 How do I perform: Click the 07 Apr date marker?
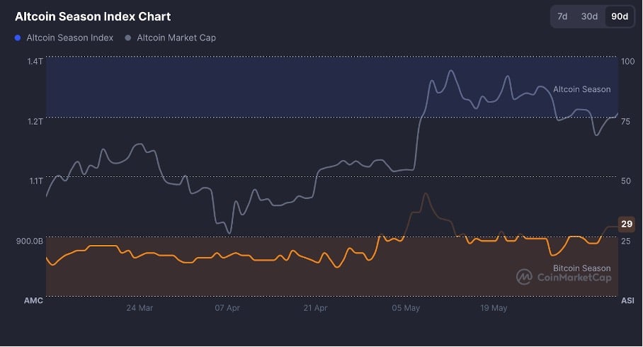[x=227, y=308]
